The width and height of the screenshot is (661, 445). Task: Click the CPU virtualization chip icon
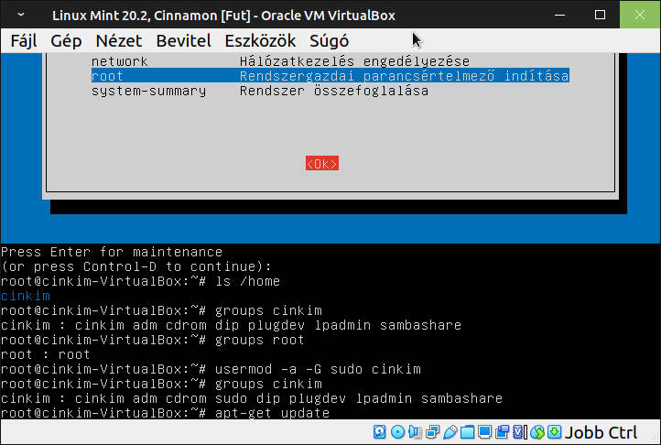point(520,432)
